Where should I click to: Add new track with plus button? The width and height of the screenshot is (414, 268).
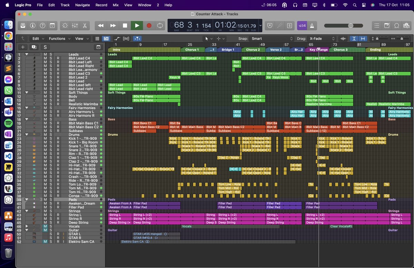click(x=23, y=47)
